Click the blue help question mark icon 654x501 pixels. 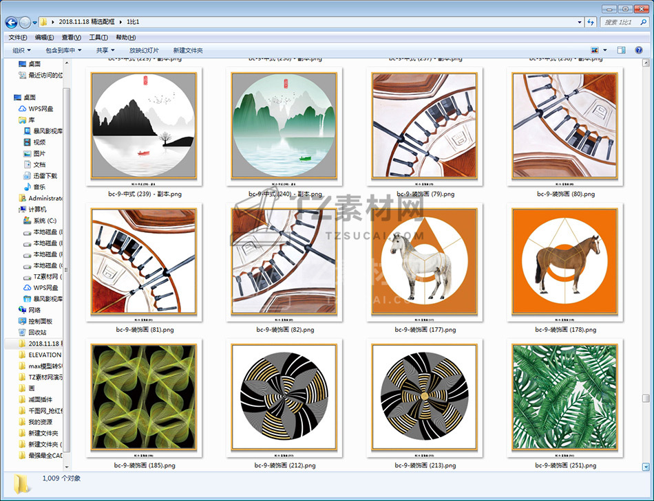pyautogui.click(x=639, y=50)
